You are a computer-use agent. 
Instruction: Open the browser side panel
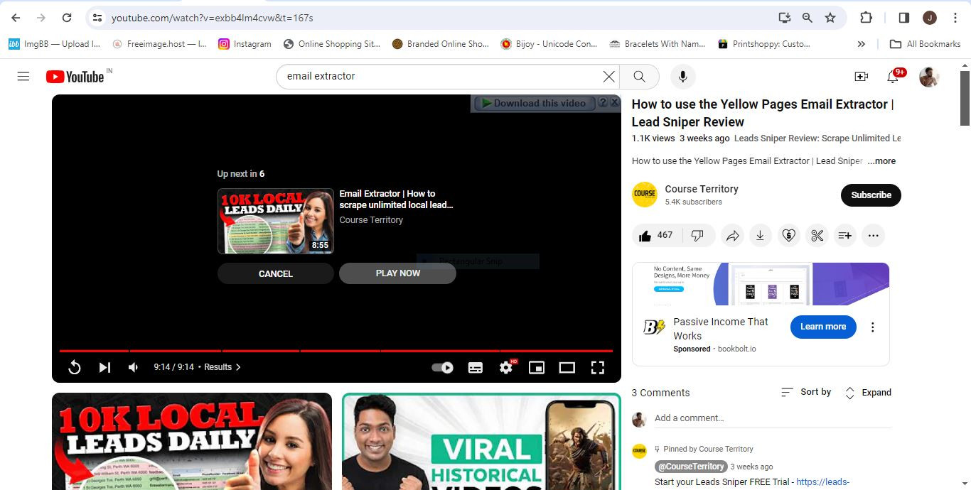(x=903, y=18)
